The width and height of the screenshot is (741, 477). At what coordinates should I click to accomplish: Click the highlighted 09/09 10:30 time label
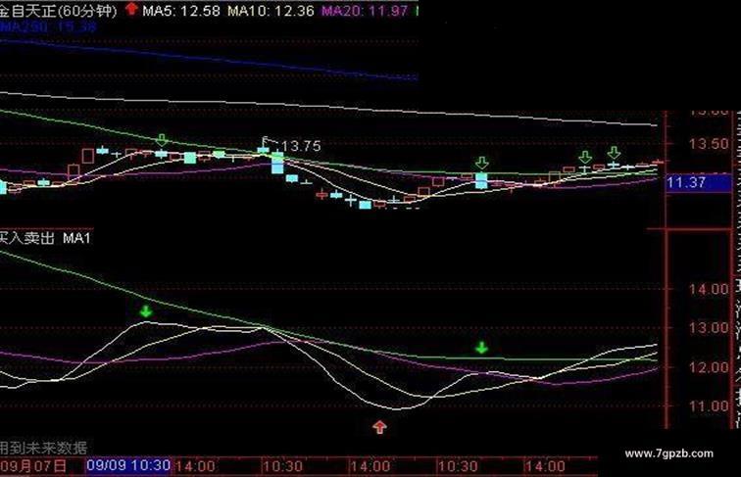pyautogui.click(x=128, y=465)
